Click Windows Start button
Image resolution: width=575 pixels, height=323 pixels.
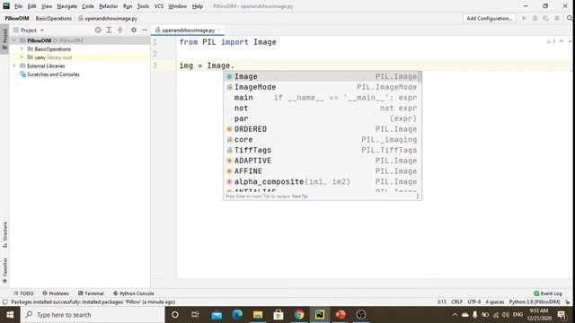[x=10, y=315]
